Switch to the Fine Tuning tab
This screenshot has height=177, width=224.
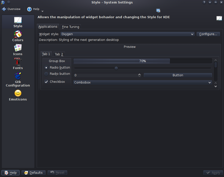pyautogui.click(x=71, y=27)
